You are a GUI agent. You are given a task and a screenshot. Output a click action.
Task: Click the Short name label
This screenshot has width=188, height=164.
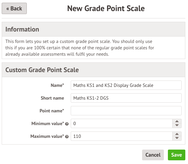[x=52, y=98]
